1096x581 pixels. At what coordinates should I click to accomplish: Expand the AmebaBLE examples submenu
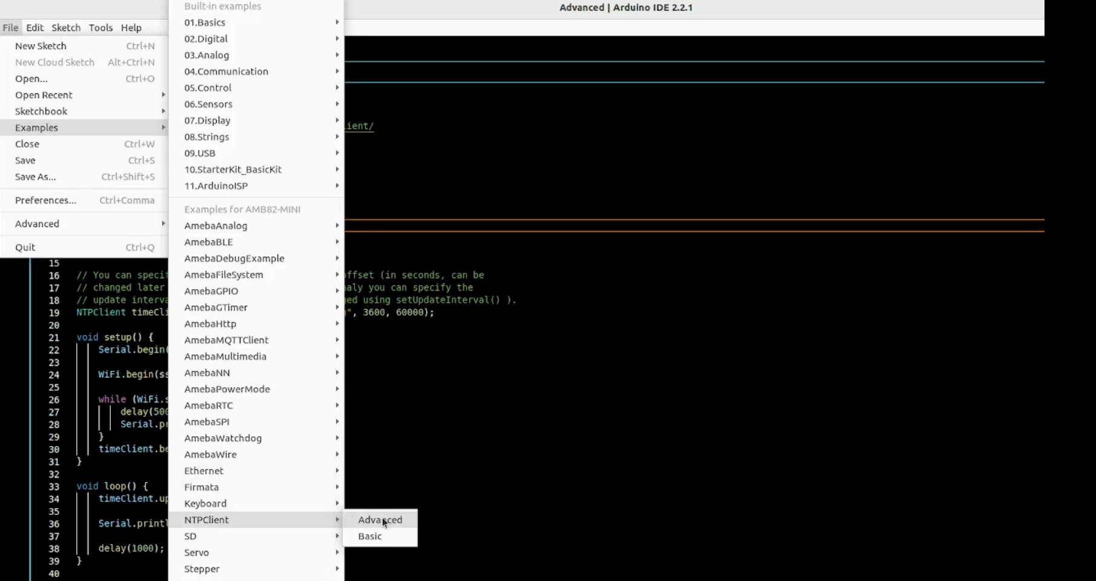coord(208,242)
